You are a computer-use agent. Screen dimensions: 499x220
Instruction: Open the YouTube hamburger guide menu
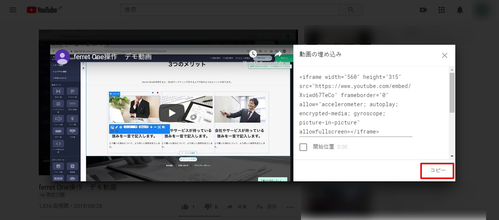tap(13, 10)
